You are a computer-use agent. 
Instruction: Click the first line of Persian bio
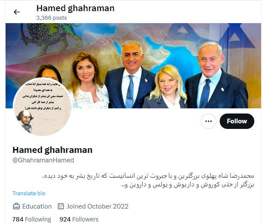[148, 176]
